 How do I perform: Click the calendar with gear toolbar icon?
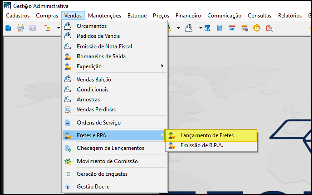[245, 28]
